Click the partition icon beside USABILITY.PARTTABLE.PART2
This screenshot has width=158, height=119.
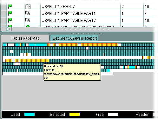click(x=28, y=20)
